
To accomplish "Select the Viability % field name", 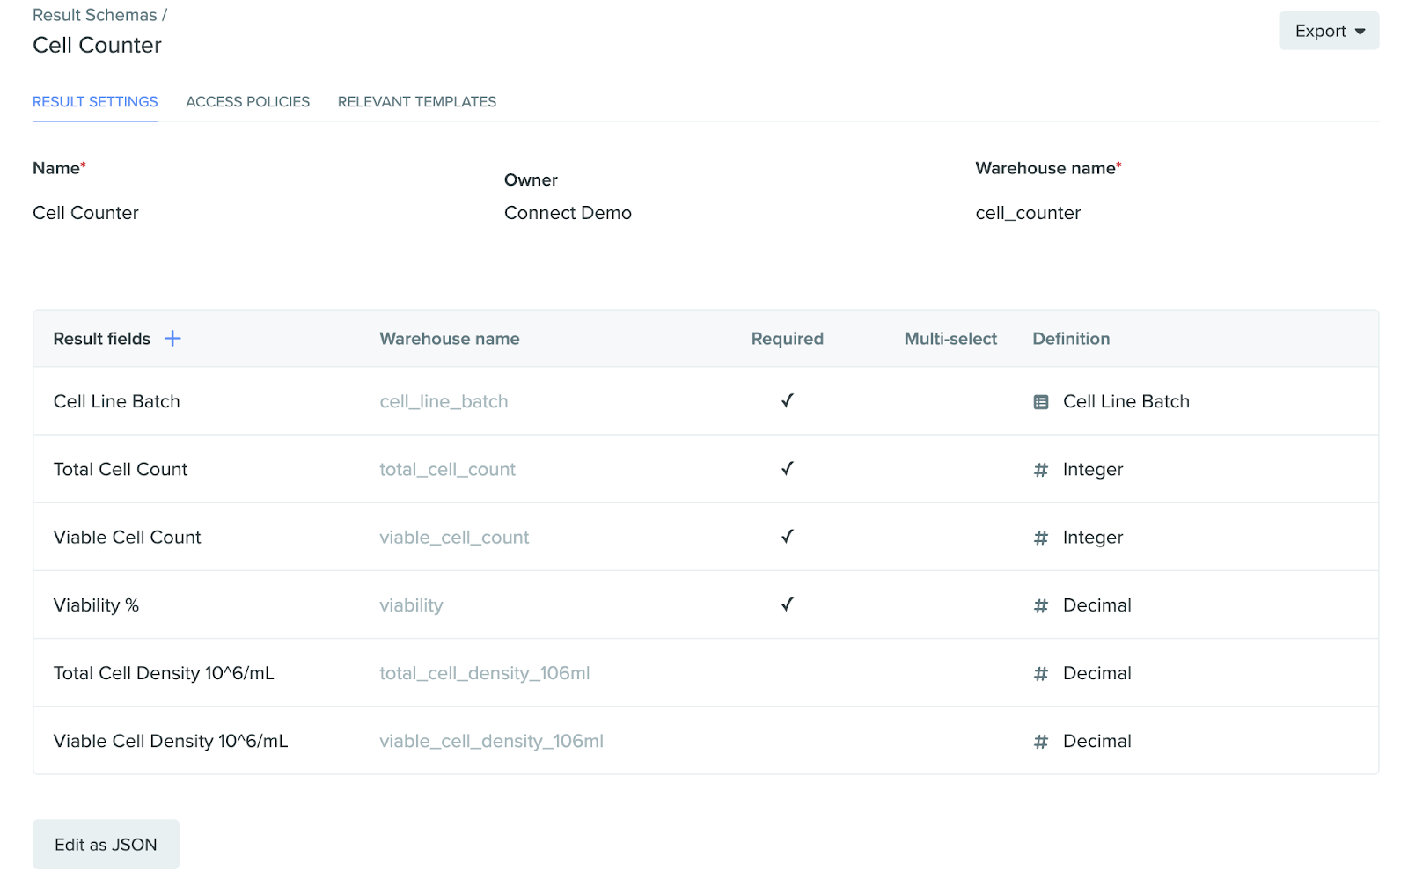I will pyautogui.click(x=96, y=604).
